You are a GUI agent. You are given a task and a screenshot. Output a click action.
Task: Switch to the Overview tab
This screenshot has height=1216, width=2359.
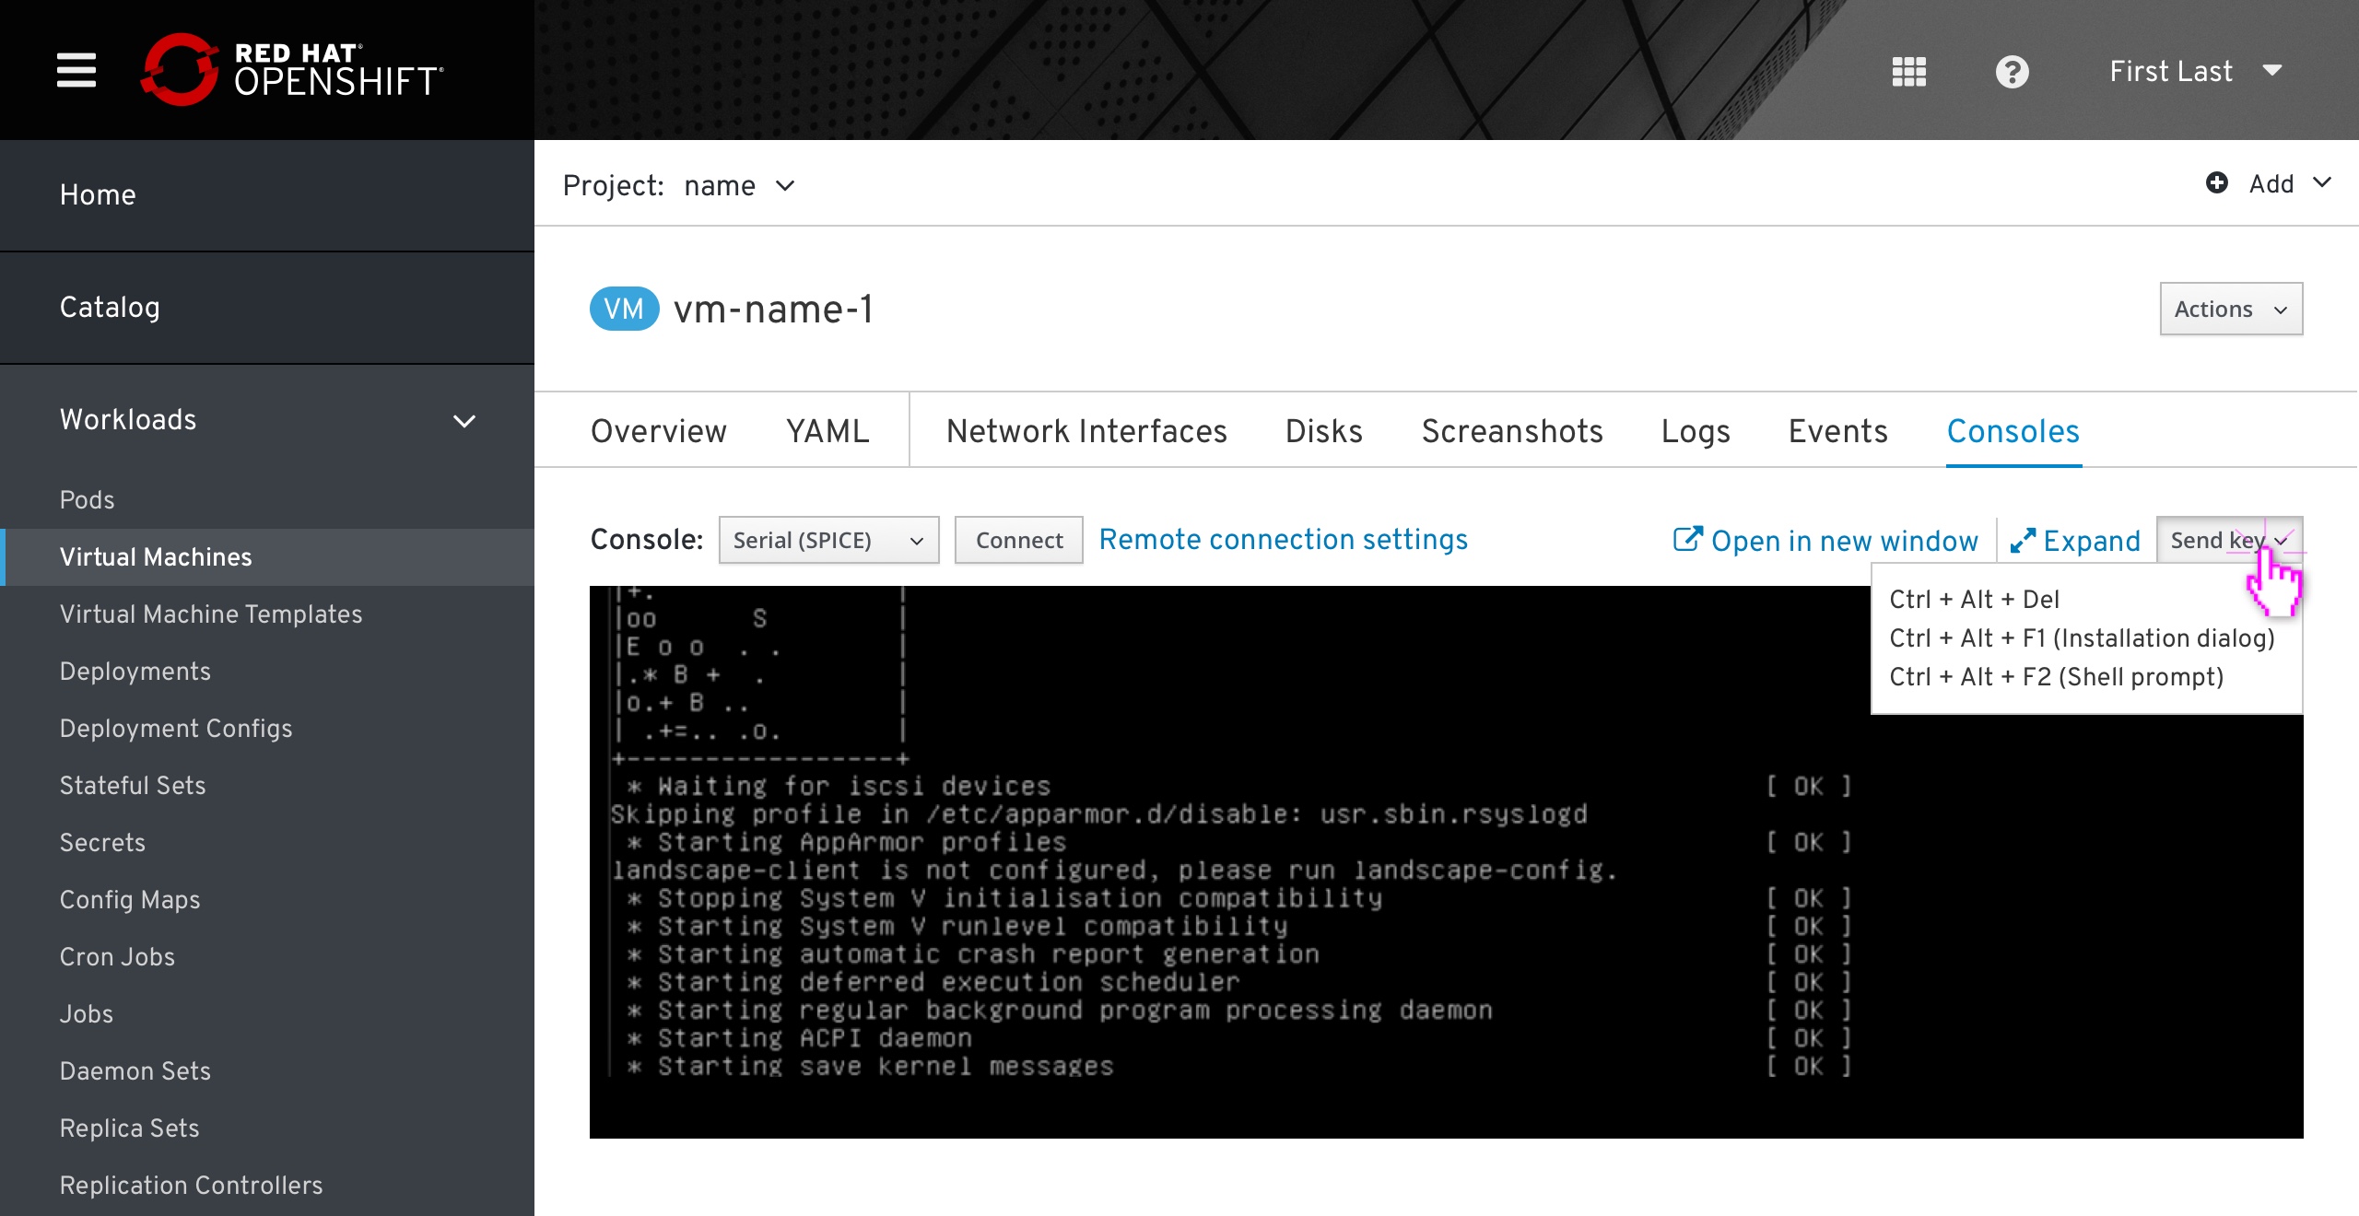tap(659, 431)
